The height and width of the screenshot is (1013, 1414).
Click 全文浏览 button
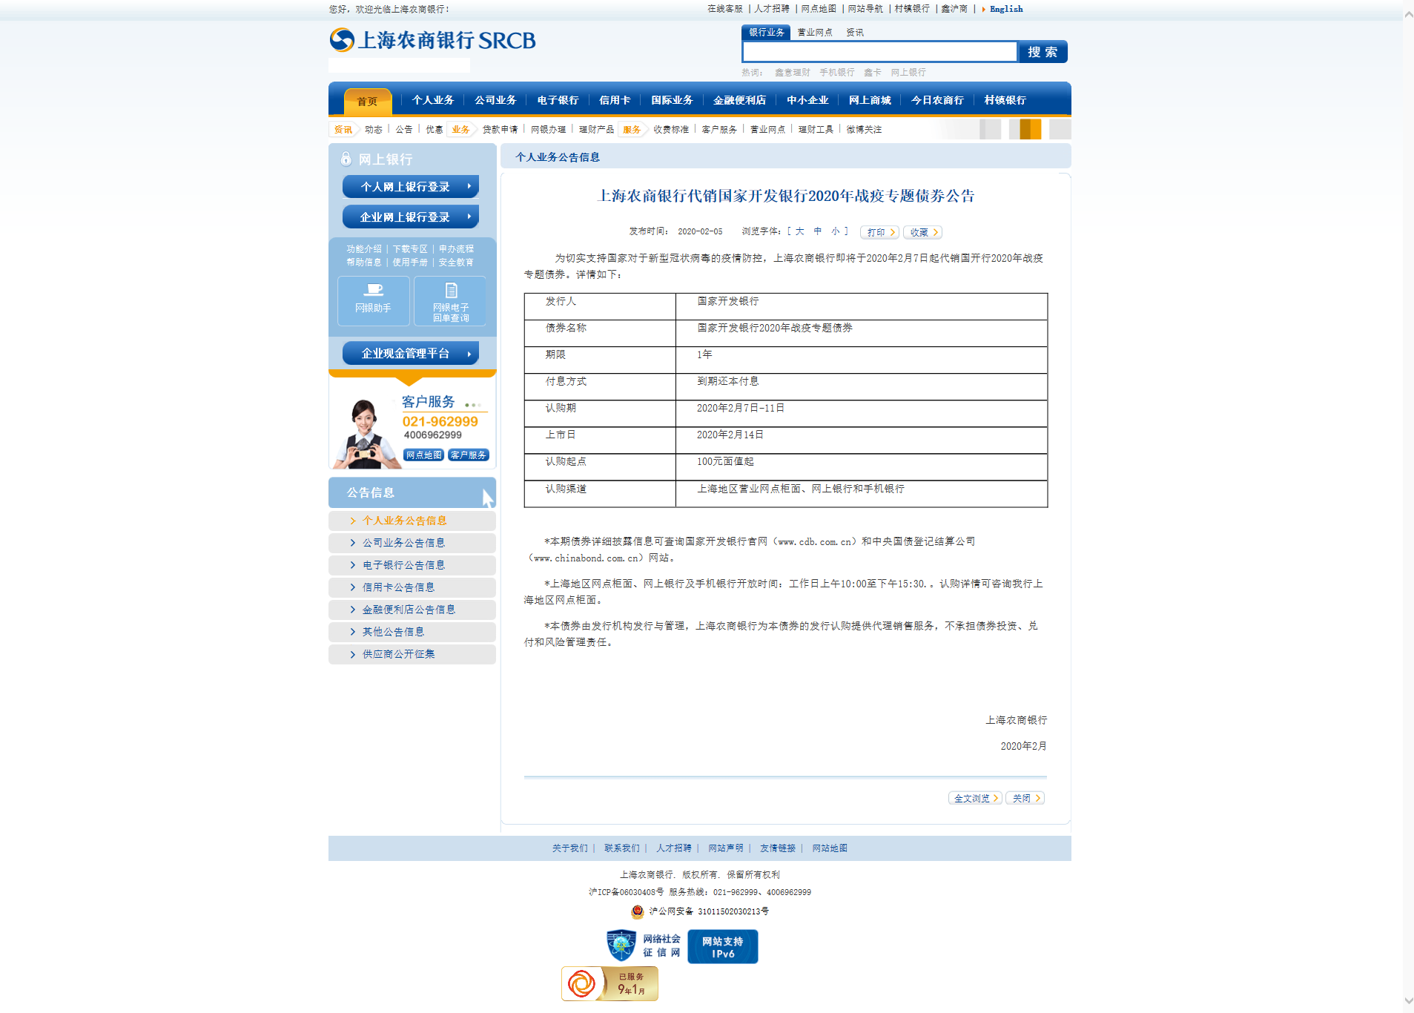point(976,798)
